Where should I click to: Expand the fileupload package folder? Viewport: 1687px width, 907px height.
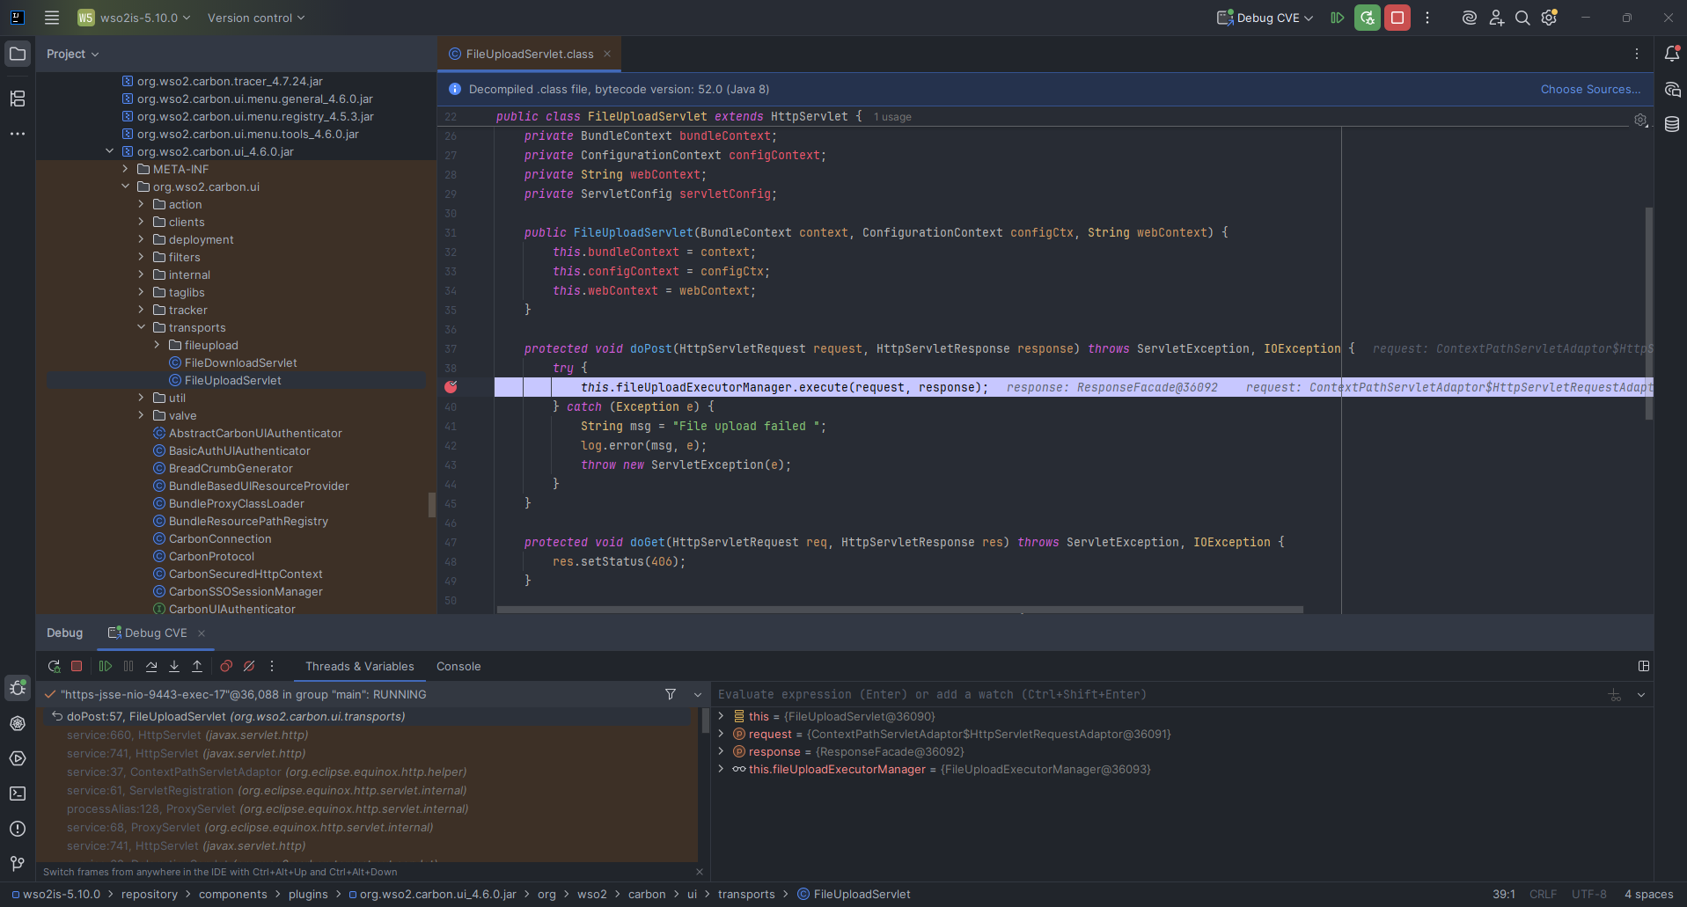pyautogui.click(x=157, y=345)
